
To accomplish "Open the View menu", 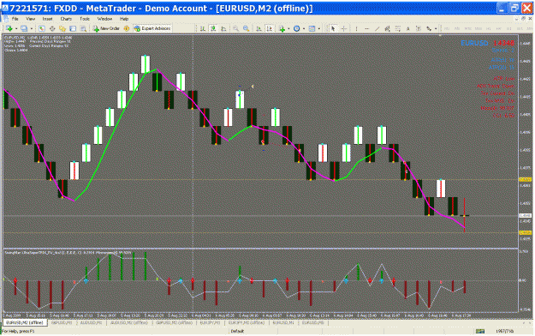I will click(30, 19).
